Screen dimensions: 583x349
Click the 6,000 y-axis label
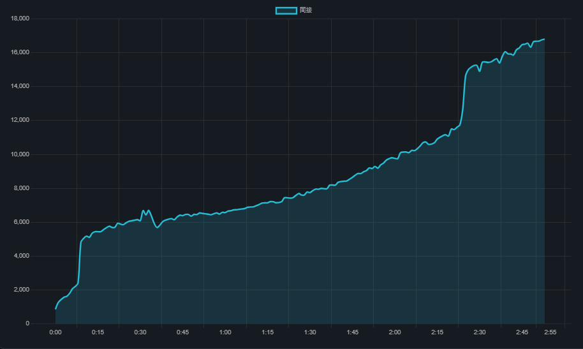click(x=22, y=222)
